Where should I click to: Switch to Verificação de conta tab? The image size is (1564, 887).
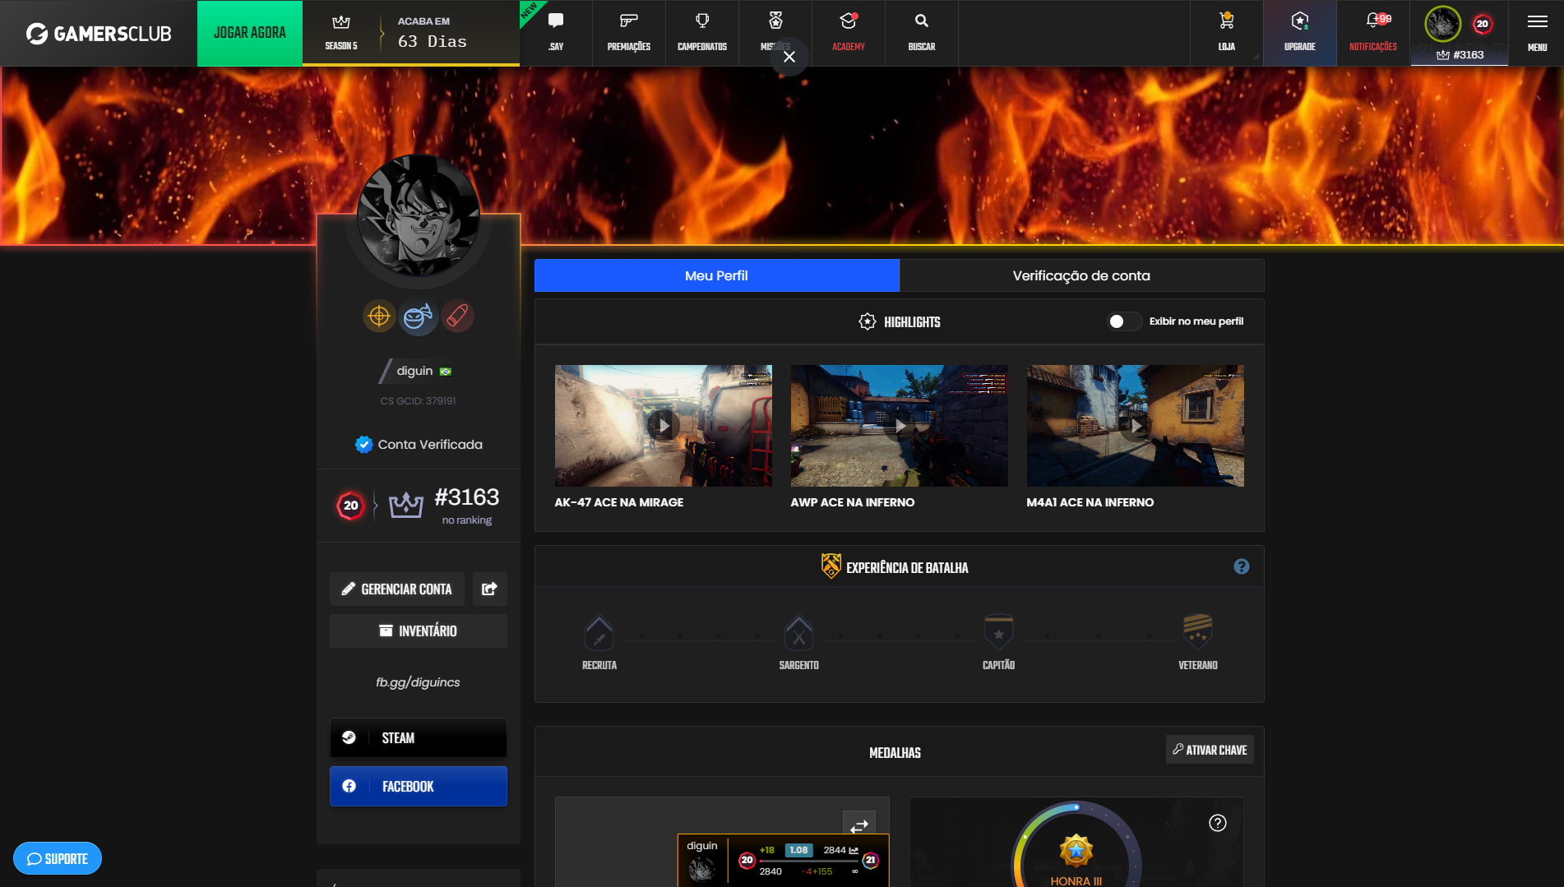[1082, 275]
